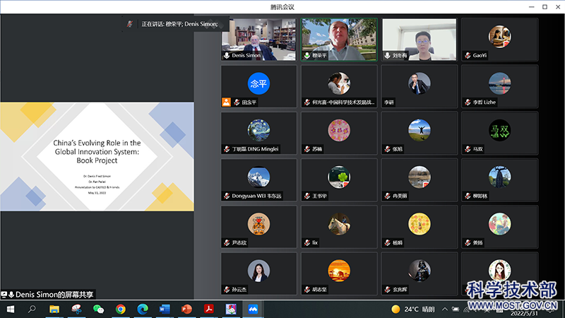Click the muted mic icon for Dongyuan WEI
Image resolution: width=565 pixels, height=318 pixels.
[x=227, y=196]
